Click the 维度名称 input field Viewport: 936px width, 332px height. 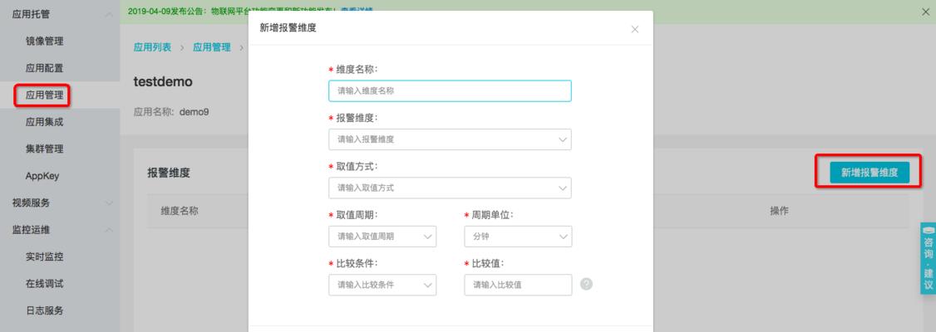pyautogui.click(x=450, y=91)
